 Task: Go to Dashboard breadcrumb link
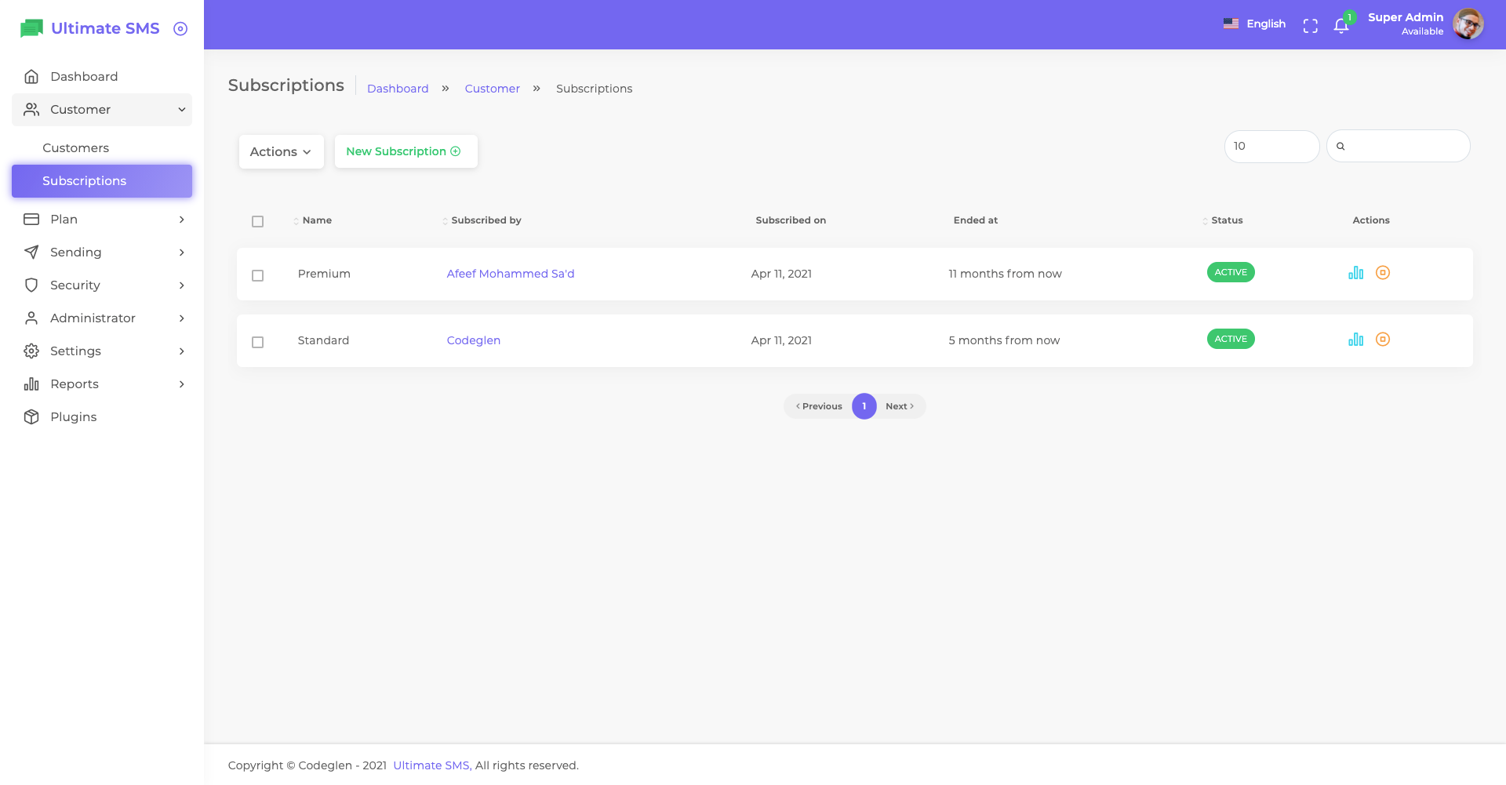(398, 89)
